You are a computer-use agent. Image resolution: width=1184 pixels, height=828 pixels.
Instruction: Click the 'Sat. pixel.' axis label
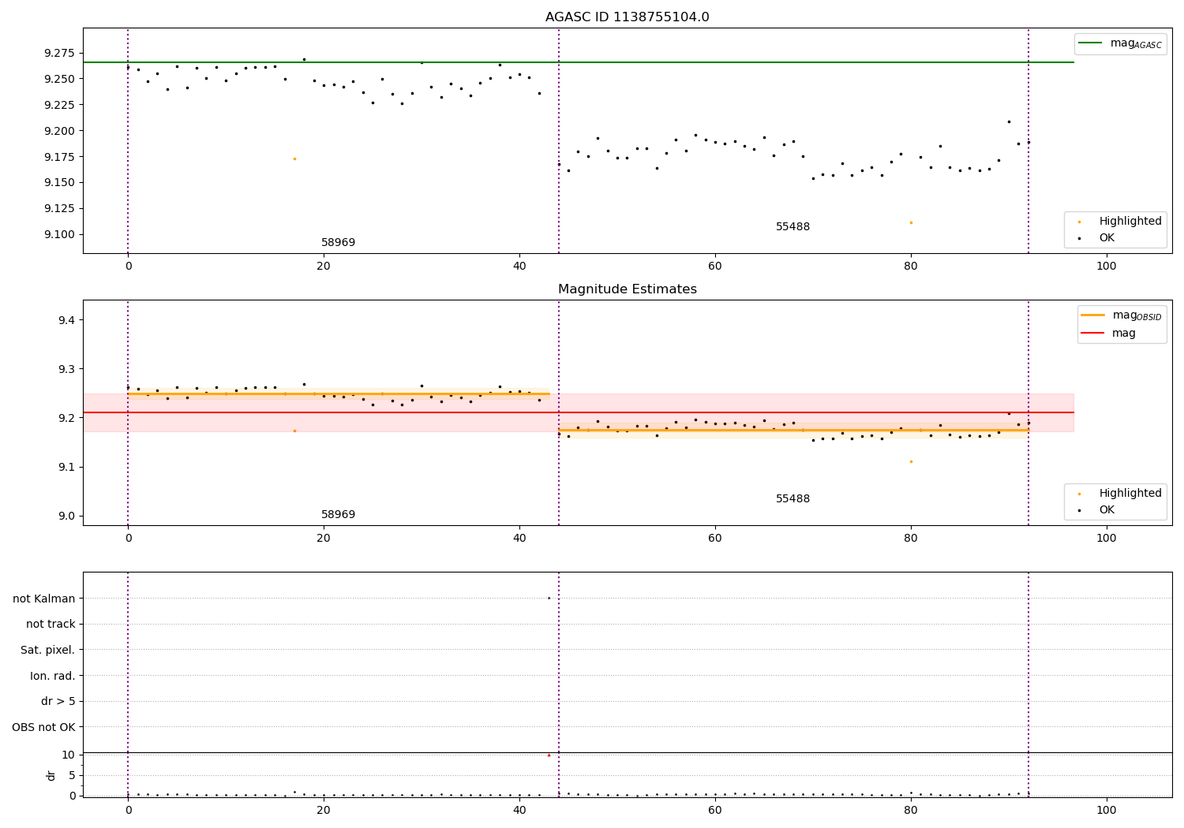click(48, 651)
